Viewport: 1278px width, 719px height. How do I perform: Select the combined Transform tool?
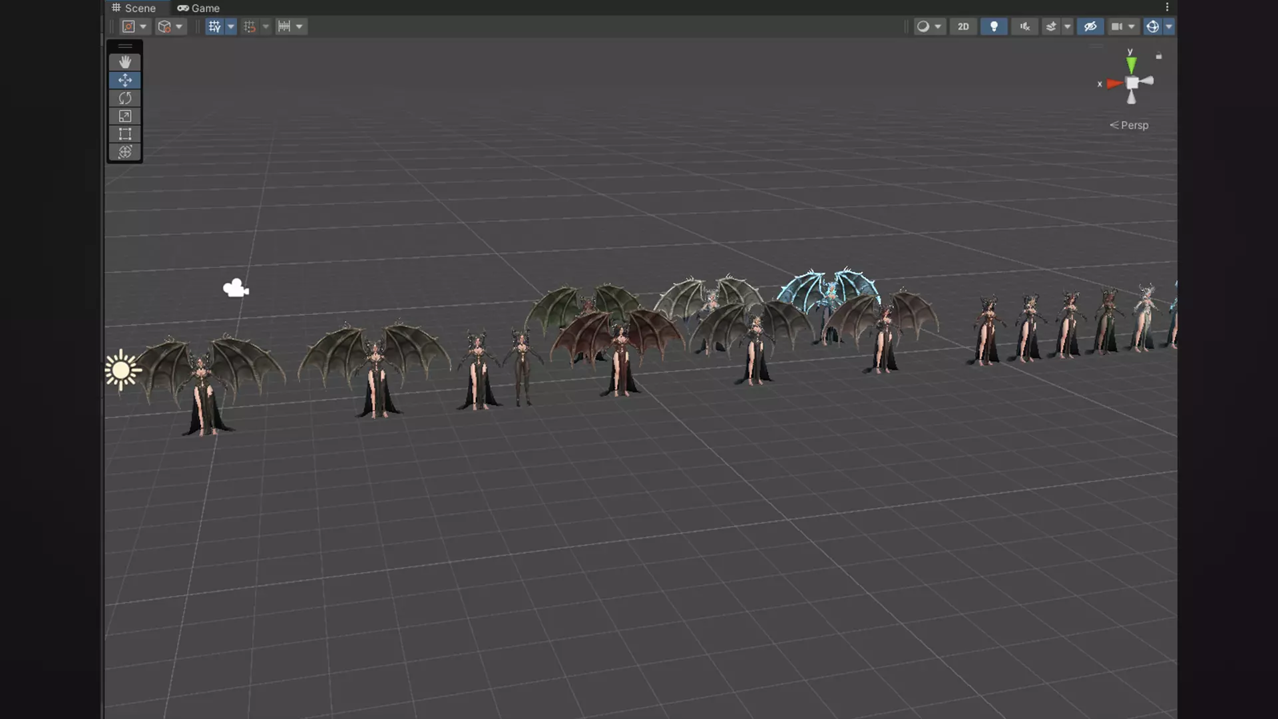tap(124, 152)
